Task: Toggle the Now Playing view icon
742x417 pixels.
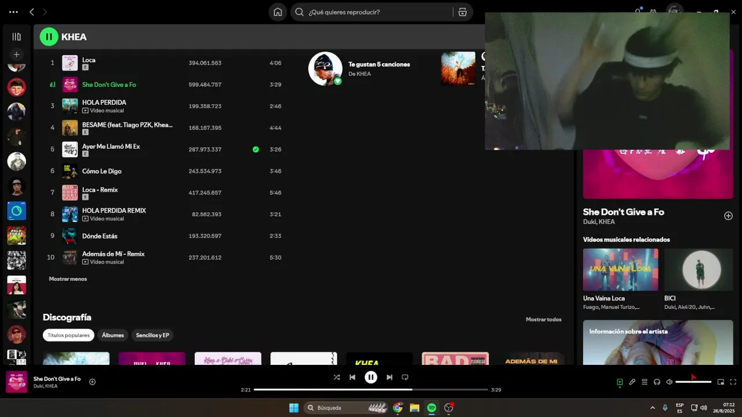Action: tap(620, 382)
